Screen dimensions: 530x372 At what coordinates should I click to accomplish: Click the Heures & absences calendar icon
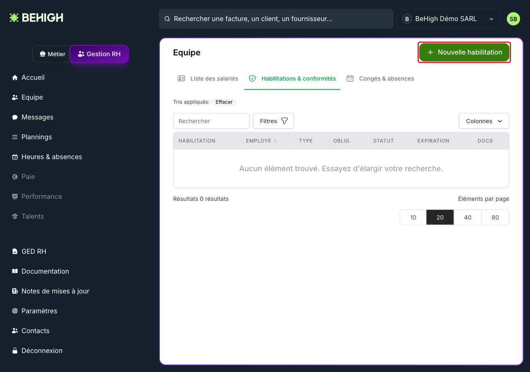(15, 157)
